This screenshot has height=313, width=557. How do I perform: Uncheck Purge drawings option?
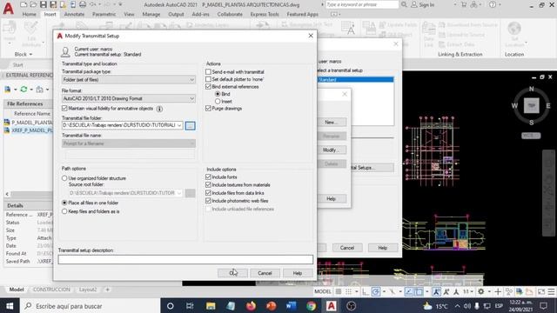208,108
